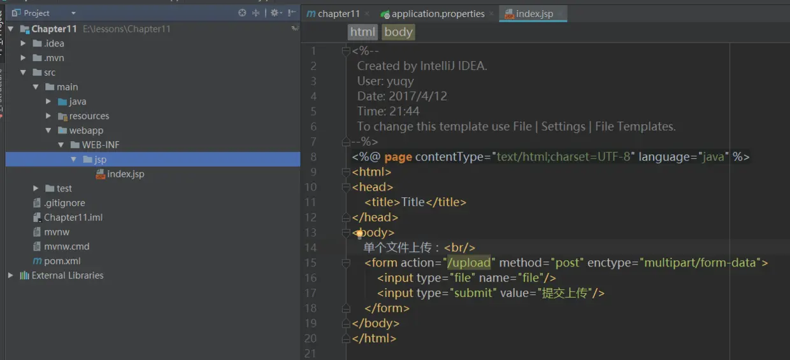The width and height of the screenshot is (790, 360).
Task: Click the /upload action value
Action: coord(469,263)
